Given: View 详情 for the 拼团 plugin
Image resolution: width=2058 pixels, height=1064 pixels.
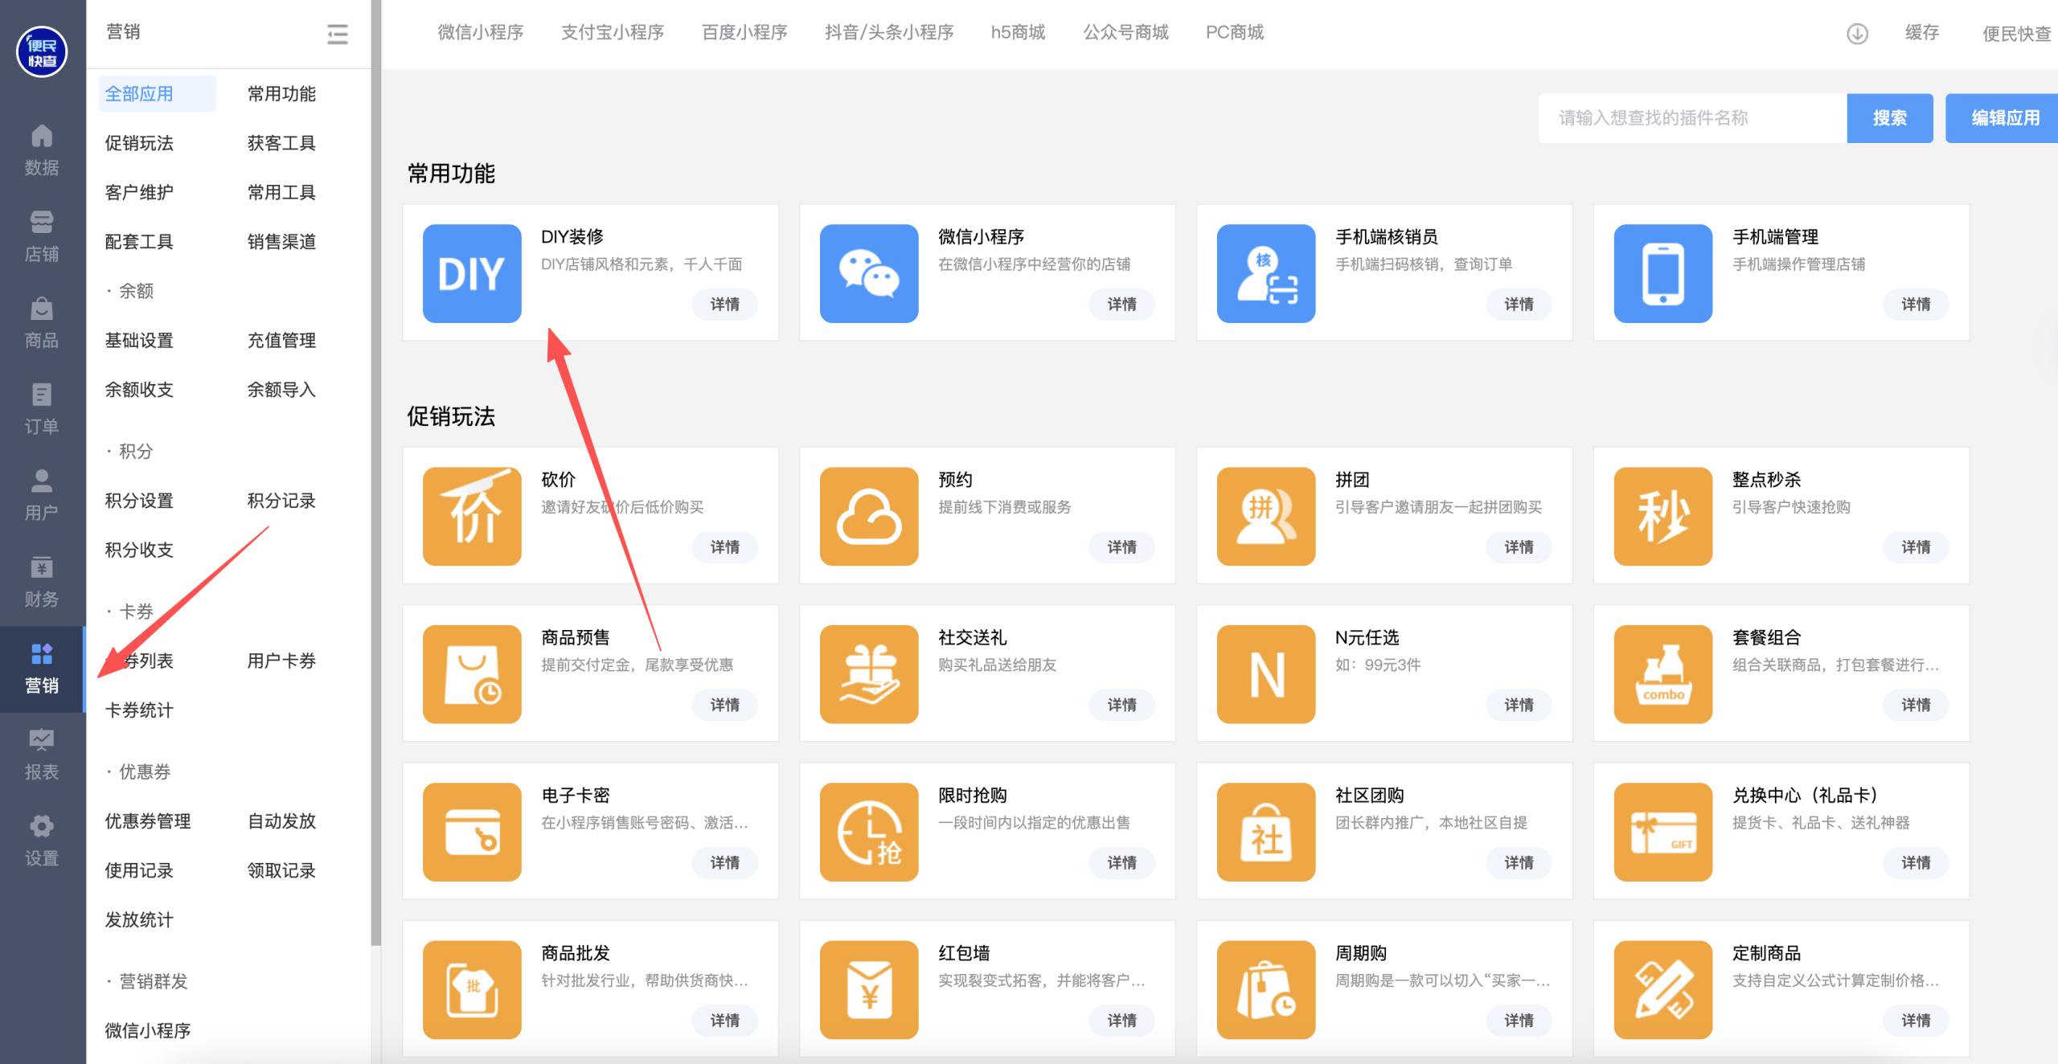Looking at the screenshot, I should click(1519, 547).
